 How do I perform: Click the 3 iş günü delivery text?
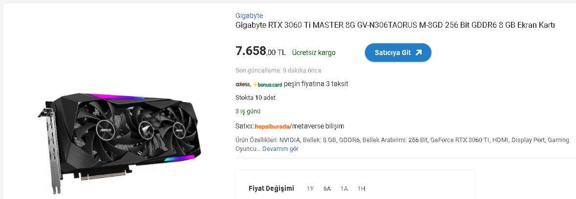248,111
